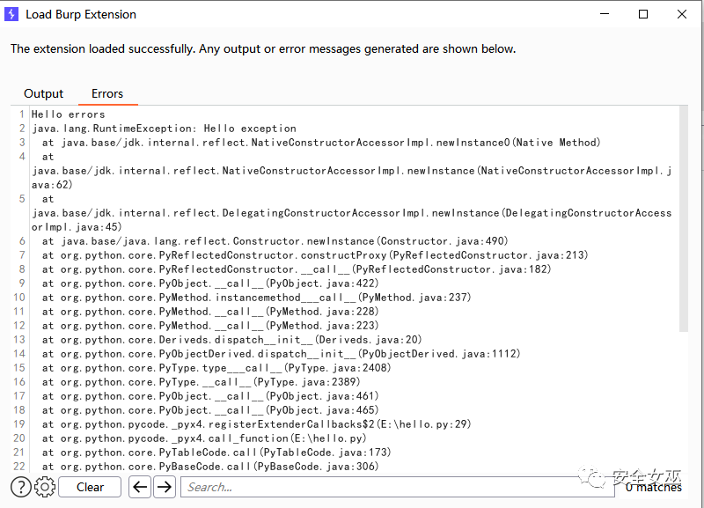This screenshot has height=508, width=704.
Task: Close the Load Burp Extension dialog
Action: (683, 14)
